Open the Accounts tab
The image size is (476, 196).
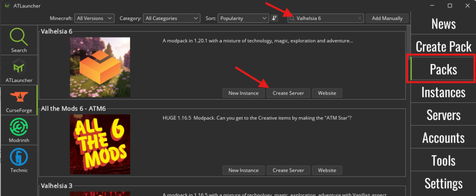click(x=443, y=138)
